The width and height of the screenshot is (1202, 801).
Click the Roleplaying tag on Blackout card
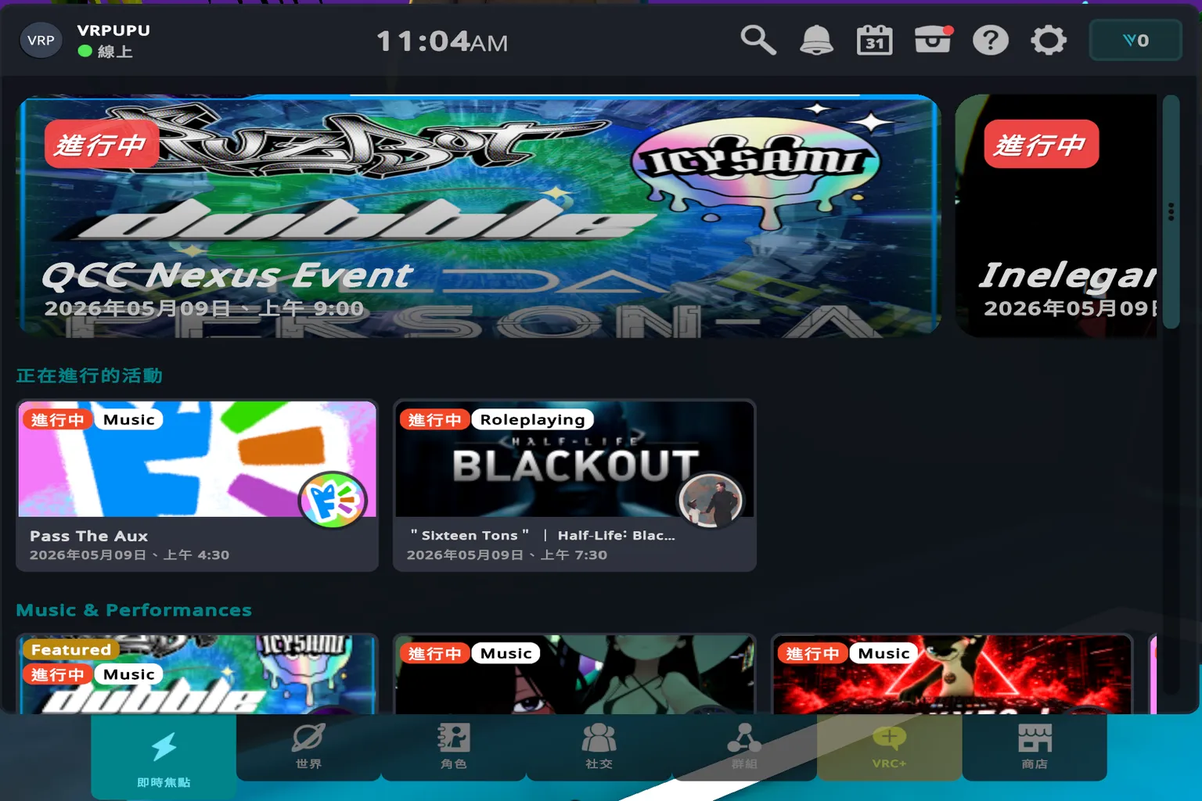pos(532,419)
